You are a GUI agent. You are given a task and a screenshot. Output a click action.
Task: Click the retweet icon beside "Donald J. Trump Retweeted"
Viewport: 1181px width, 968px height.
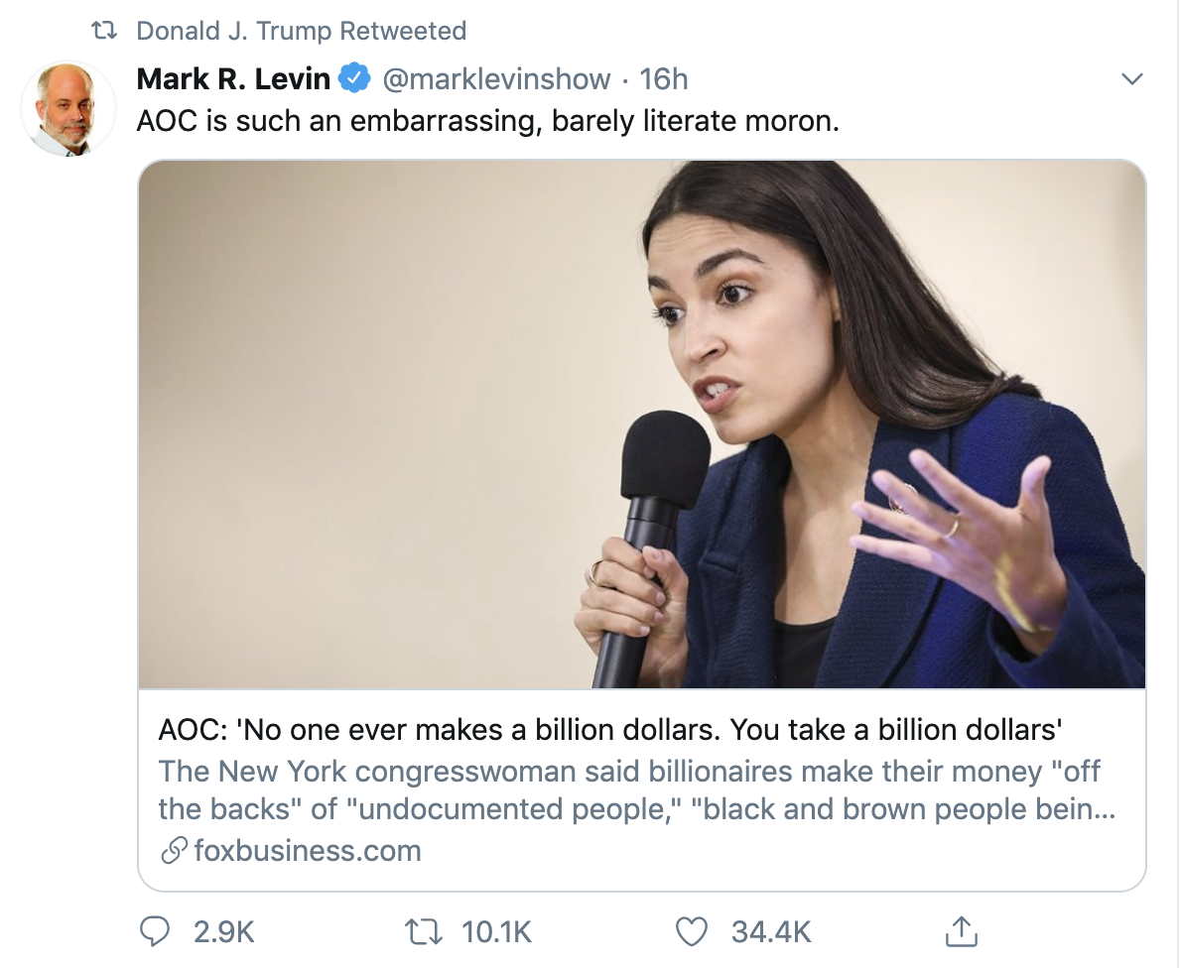pyautogui.click(x=103, y=31)
